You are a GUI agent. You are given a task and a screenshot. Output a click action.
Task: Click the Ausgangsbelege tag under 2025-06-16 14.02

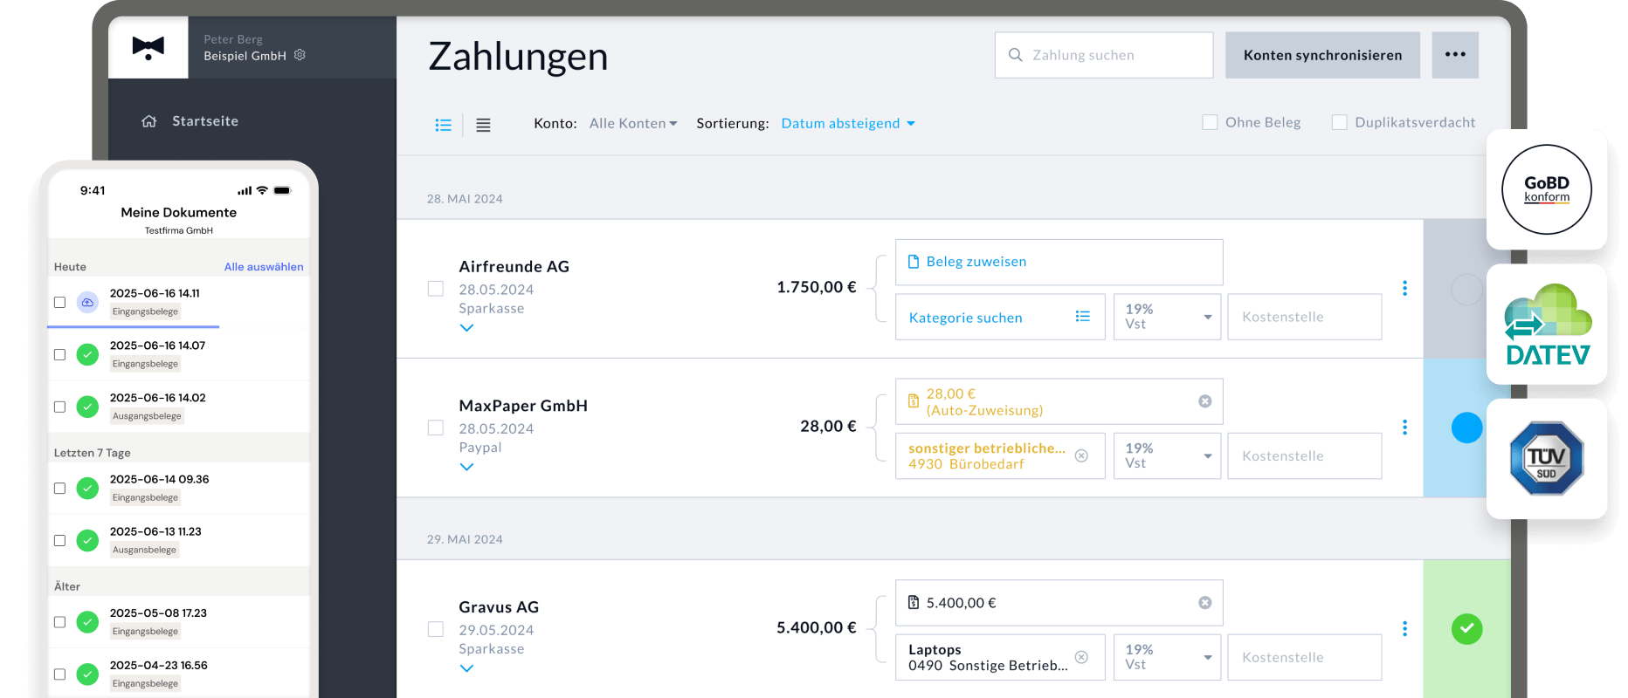(147, 416)
